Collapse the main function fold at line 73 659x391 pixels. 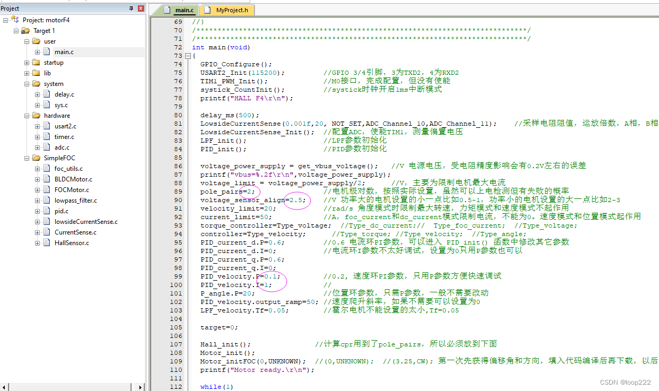188,56
